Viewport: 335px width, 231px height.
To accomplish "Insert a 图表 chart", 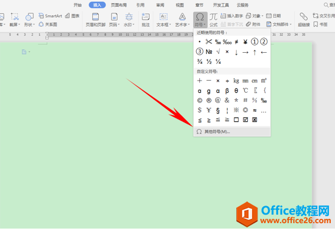I will click(72, 16).
